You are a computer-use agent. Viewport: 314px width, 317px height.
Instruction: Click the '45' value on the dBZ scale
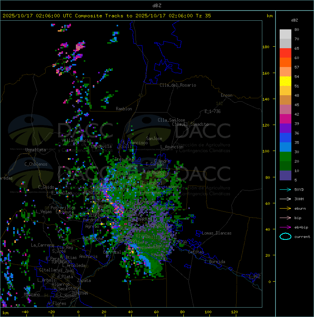[297, 105]
